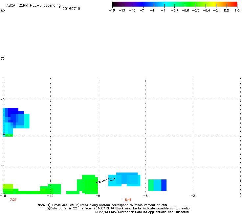The width and height of the screenshot is (243, 214).
Task: Click the longitude label -9
Action: (98, 196)
